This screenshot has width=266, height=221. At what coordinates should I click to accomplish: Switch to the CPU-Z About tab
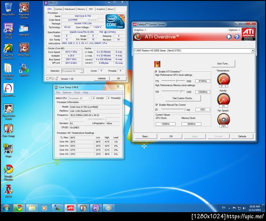pyautogui.click(x=110, y=9)
